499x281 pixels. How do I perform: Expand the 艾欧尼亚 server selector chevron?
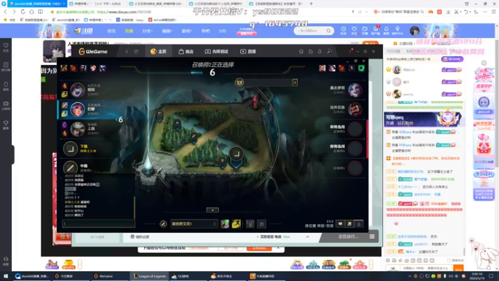[308, 237]
